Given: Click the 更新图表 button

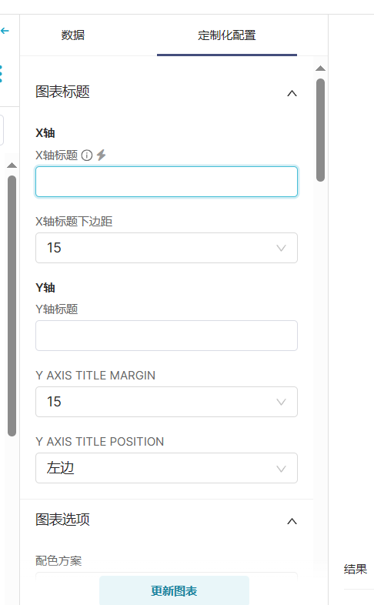Looking at the screenshot, I should point(174,590).
